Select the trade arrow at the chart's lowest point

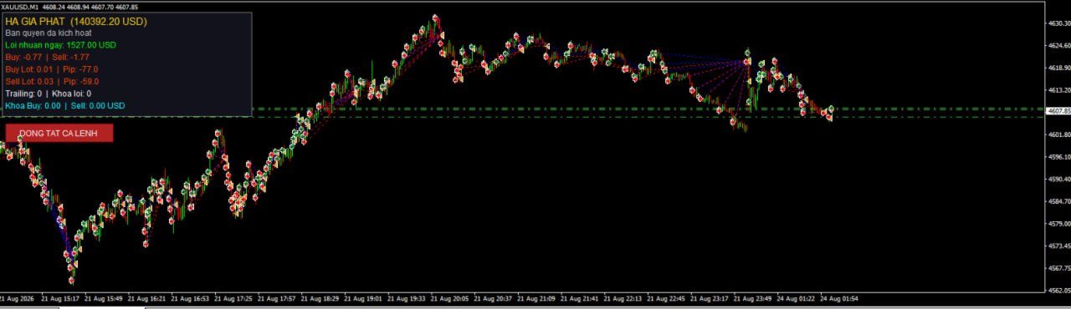(71, 280)
